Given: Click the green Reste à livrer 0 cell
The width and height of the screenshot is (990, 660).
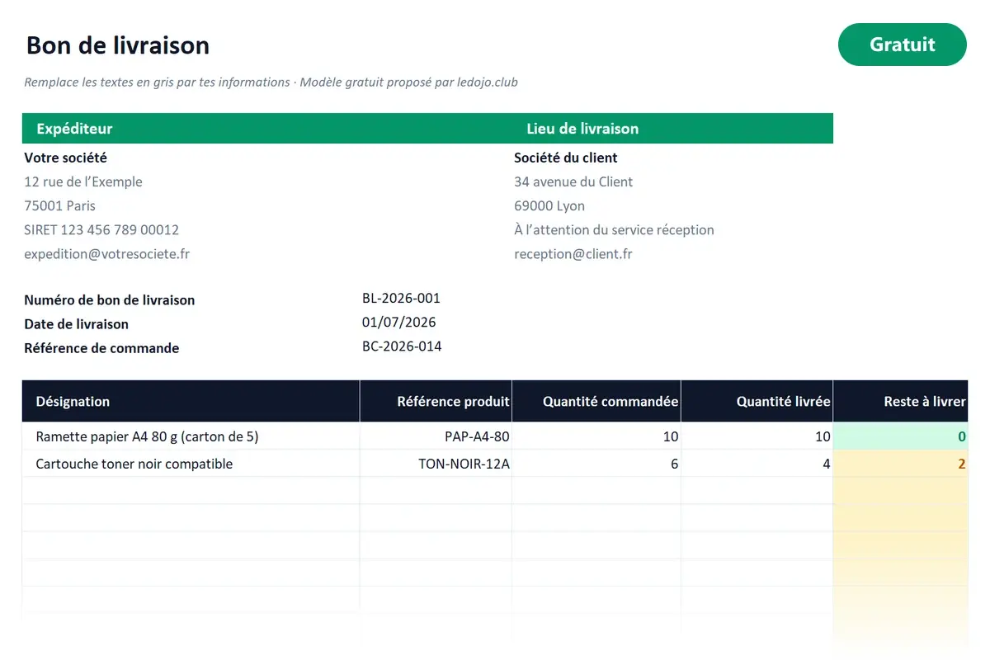Looking at the screenshot, I should [x=900, y=436].
